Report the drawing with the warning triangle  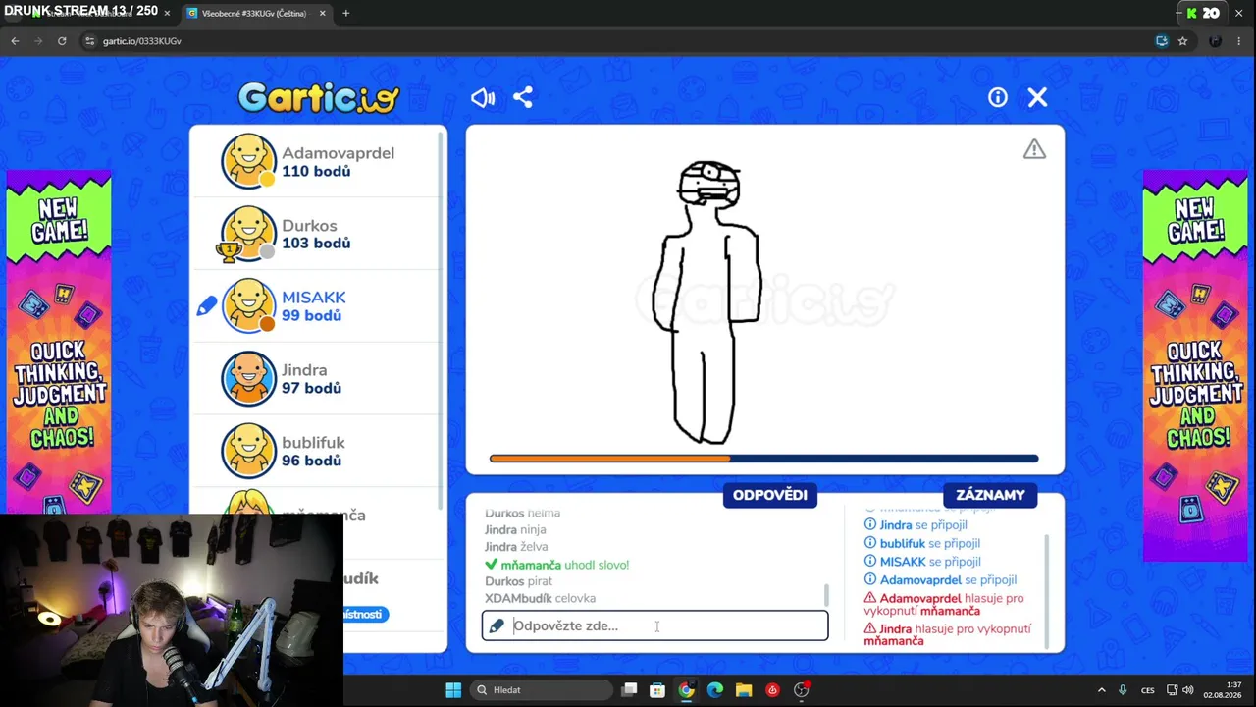pyautogui.click(x=1034, y=149)
